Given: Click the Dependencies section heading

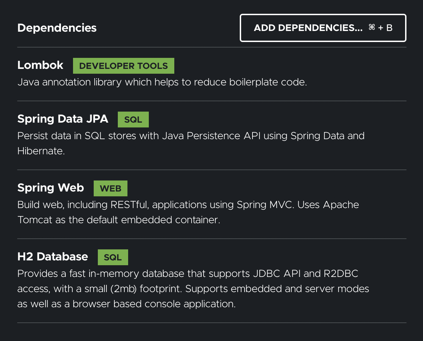Looking at the screenshot, I should (57, 28).
